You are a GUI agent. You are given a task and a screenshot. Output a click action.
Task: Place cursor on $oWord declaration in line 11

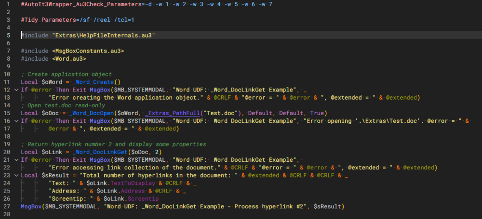click(x=52, y=82)
